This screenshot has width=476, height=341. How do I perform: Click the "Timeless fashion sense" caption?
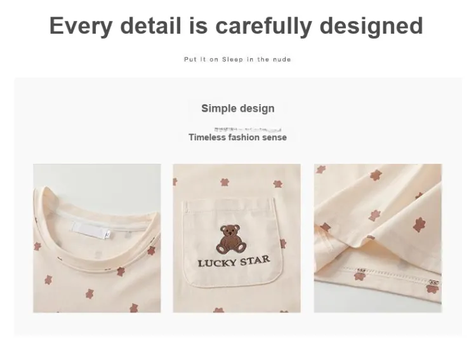pyautogui.click(x=238, y=137)
